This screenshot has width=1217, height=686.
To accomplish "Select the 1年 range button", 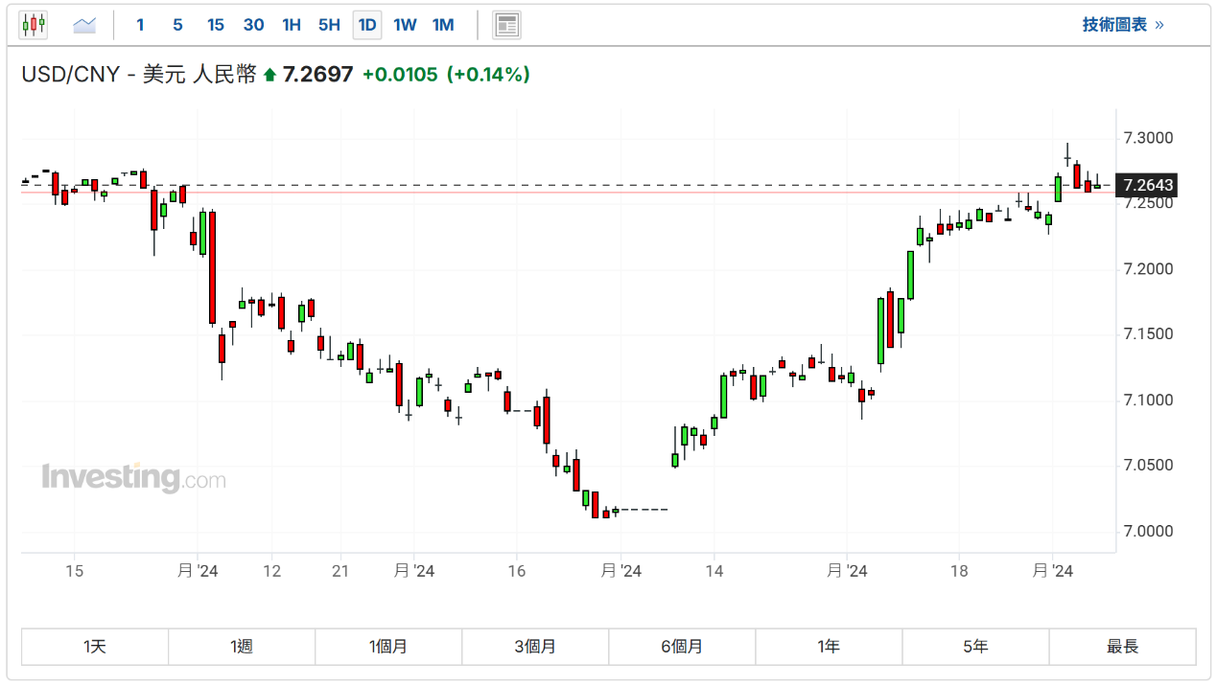I will (829, 647).
